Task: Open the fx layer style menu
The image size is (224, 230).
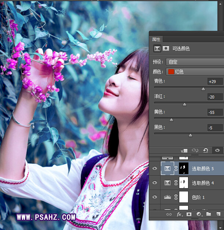Action: point(179,214)
